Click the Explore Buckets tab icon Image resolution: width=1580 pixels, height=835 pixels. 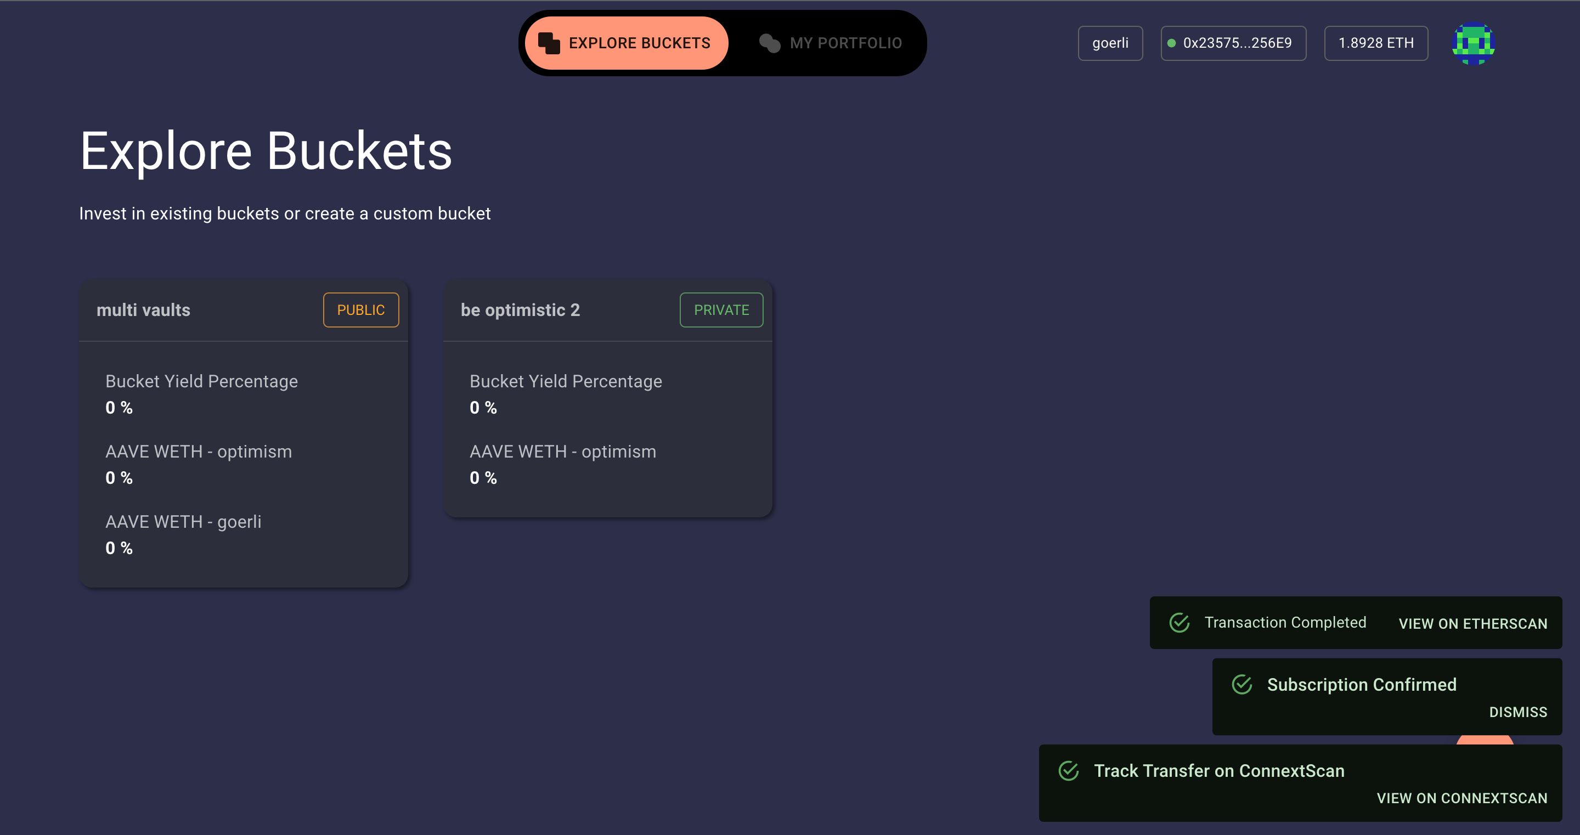pos(549,42)
